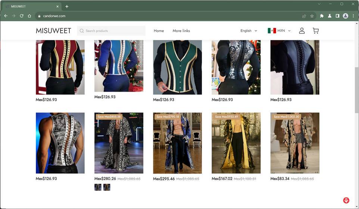This screenshot has height=209, width=359.
Task: Expand the English language dropdown
Action: 249,31
